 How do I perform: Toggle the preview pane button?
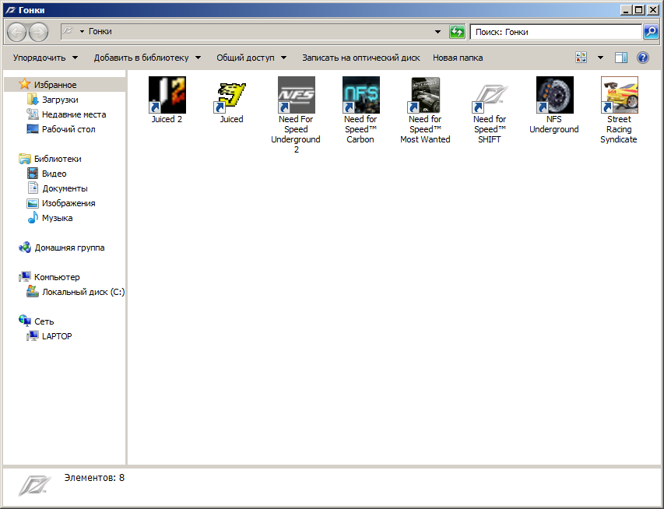[x=621, y=58]
